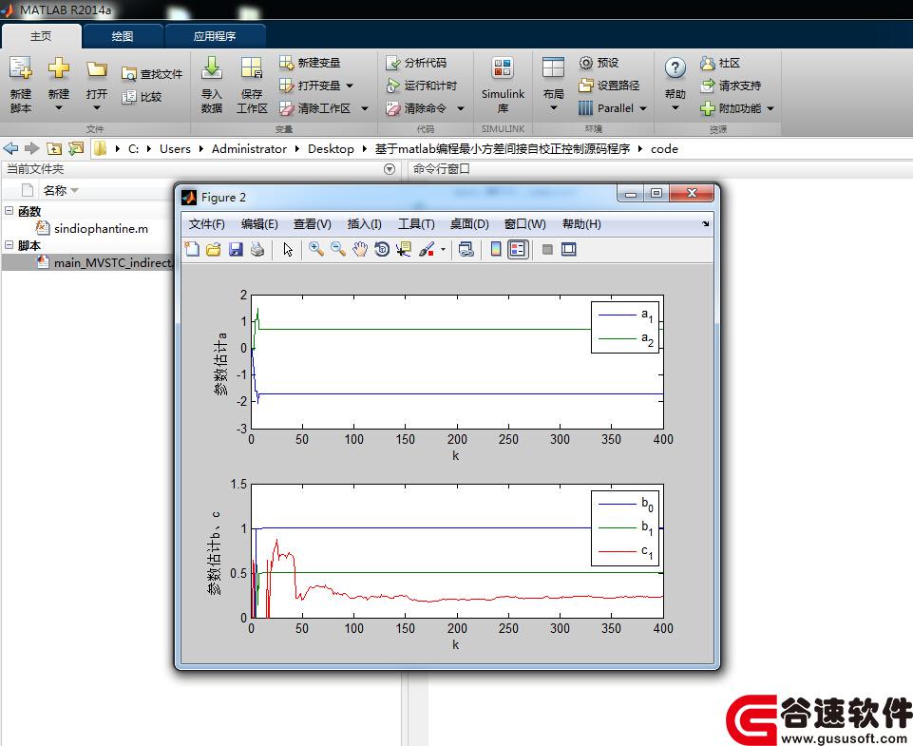The height and width of the screenshot is (746, 913).
Task: Click Set Path button
Action: click(x=609, y=86)
